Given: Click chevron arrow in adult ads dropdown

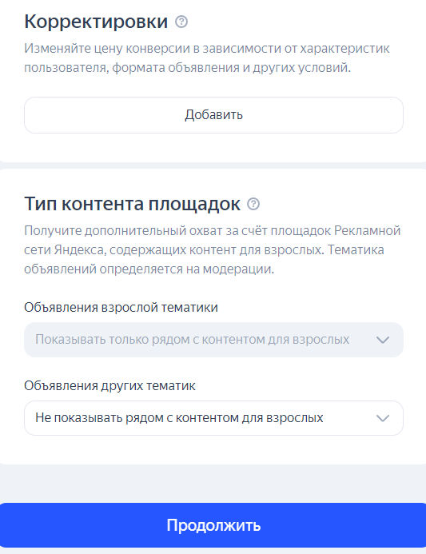Looking at the screenshot, I should [x=383, y=340].
